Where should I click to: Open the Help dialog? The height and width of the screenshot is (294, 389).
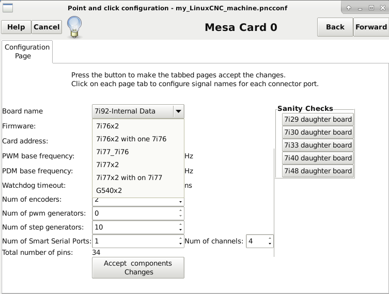16,27
